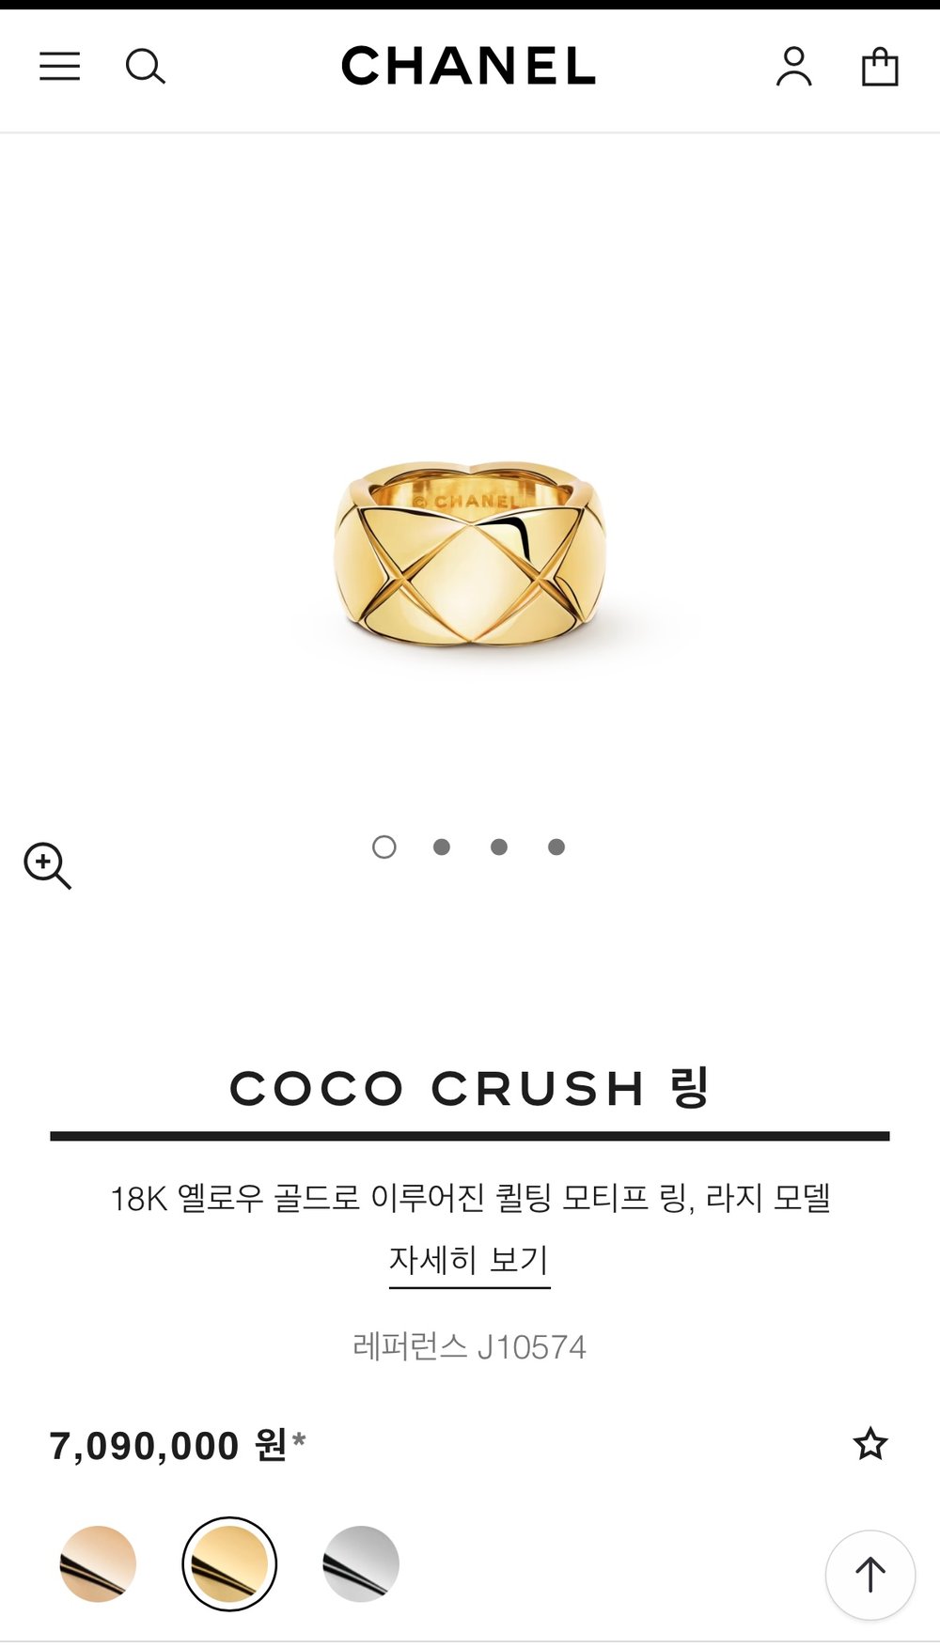
Task: Select second image carousel dot
Action: [x=442, y=847]
